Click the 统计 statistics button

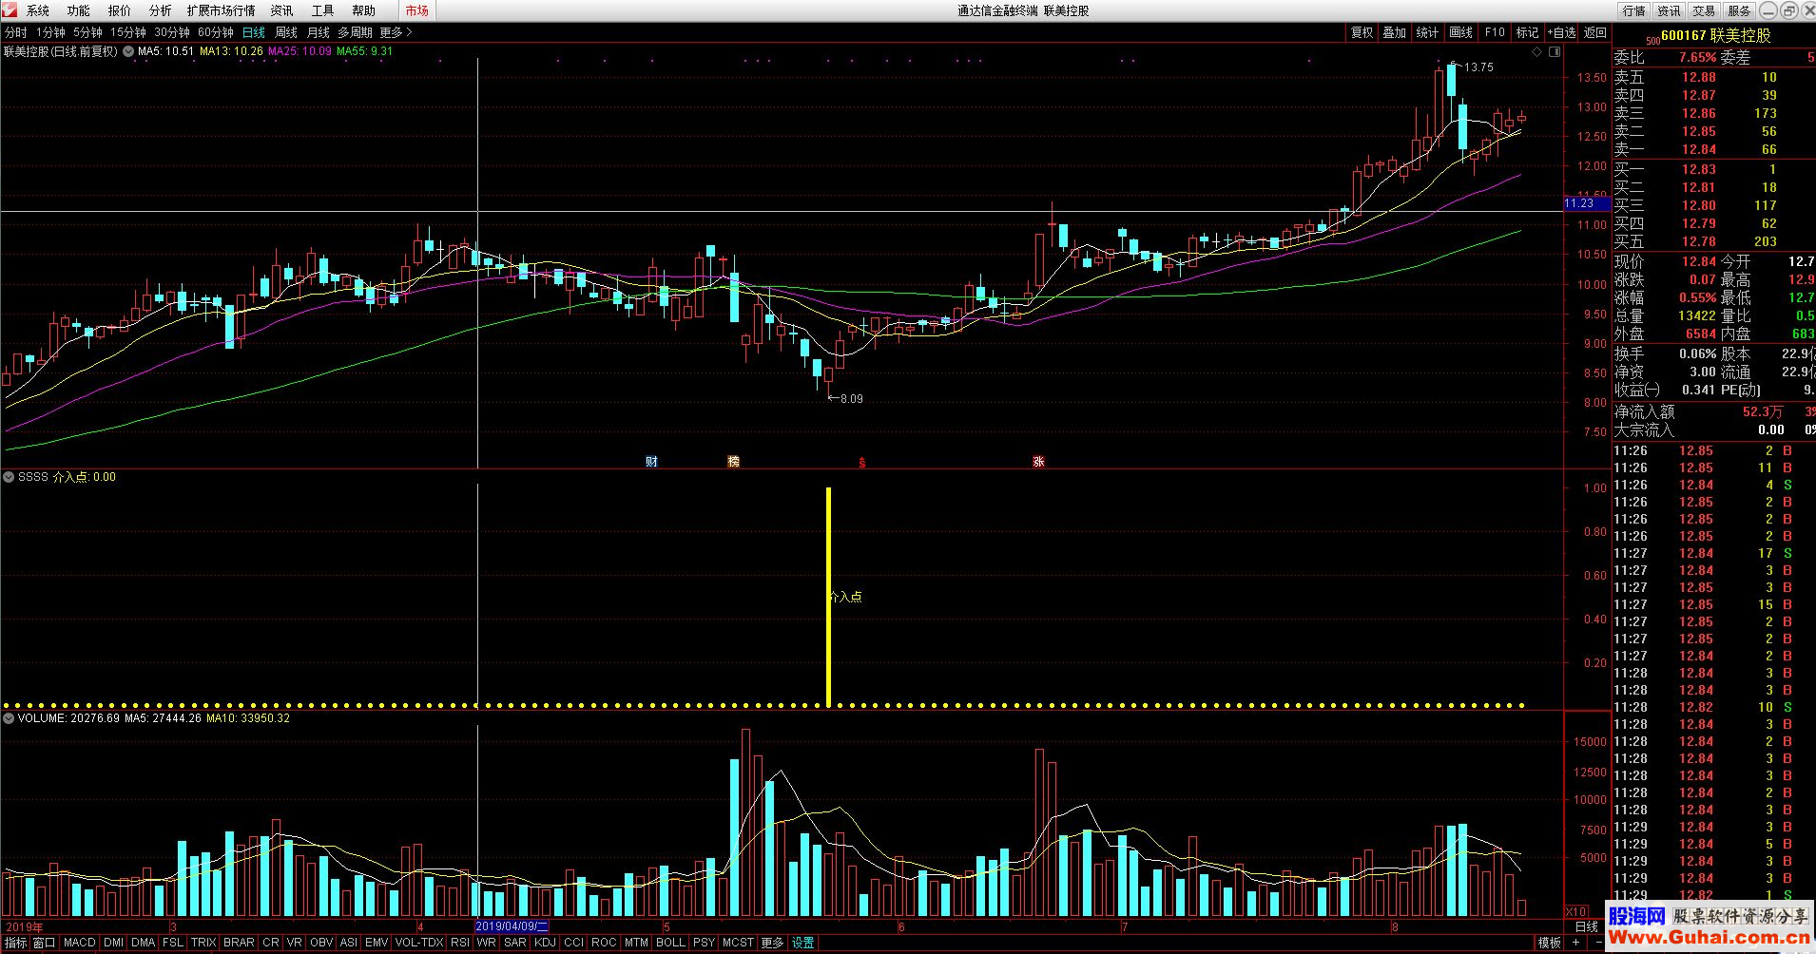point(1427,32)
